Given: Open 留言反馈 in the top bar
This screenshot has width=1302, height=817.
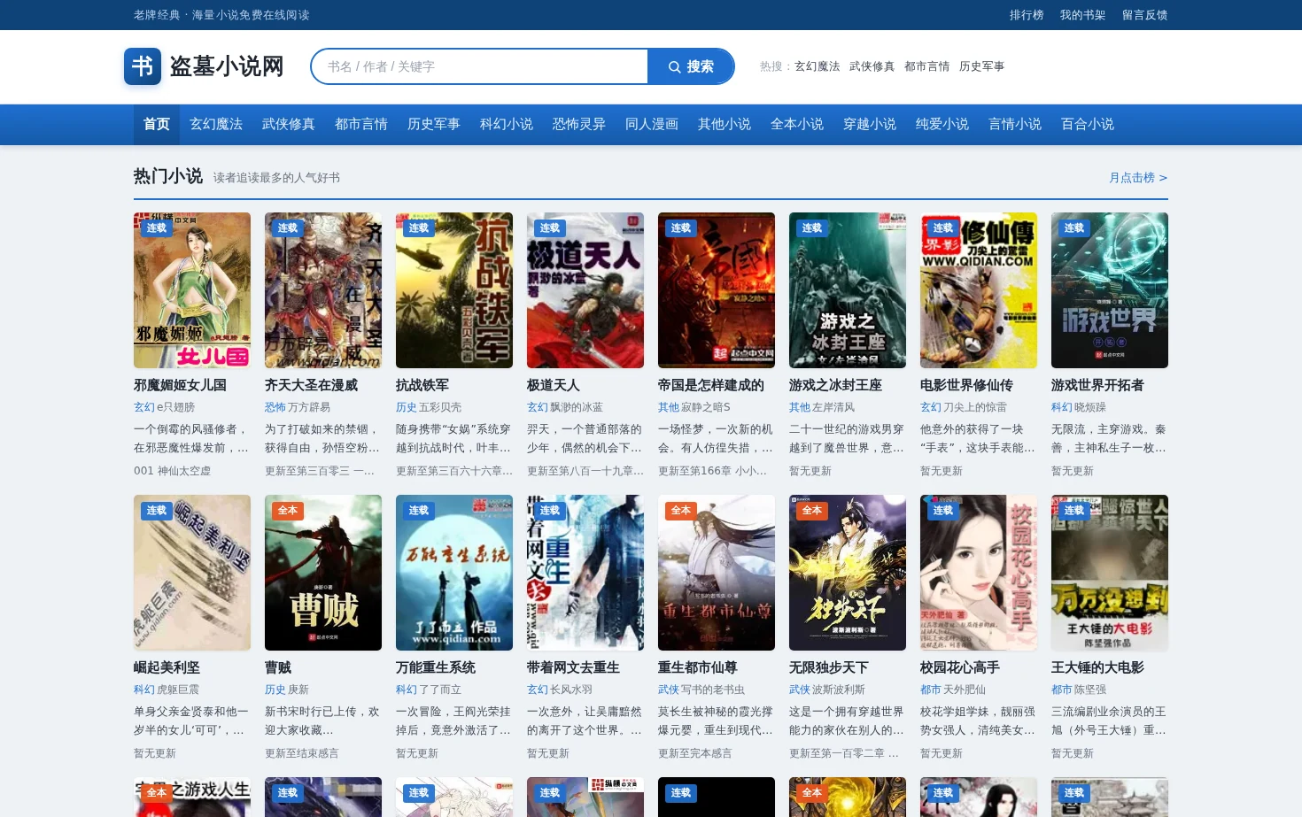Looking at the screenshot, I should point(1144,15).
